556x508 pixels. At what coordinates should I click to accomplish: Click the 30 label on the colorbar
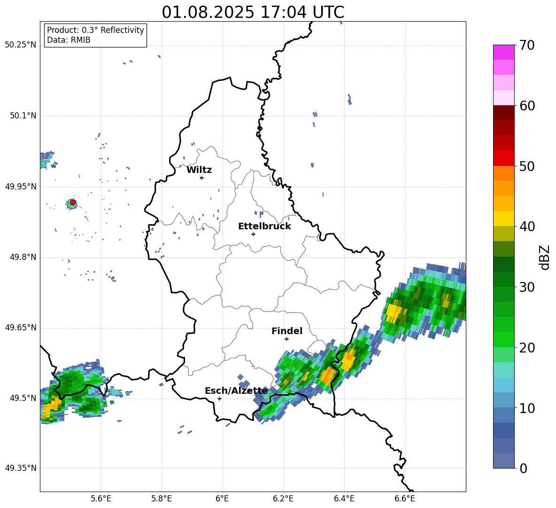pyautogui.click(x=527, y=287)
